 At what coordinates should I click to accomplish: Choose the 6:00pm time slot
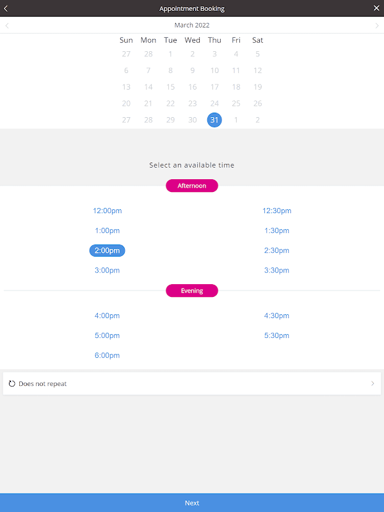point(107,355)
